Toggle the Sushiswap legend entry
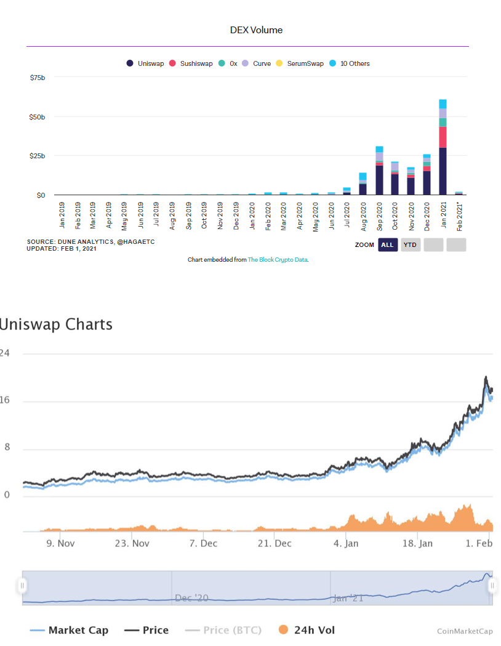This screenshot has height=646, width=501. point(191,63)
